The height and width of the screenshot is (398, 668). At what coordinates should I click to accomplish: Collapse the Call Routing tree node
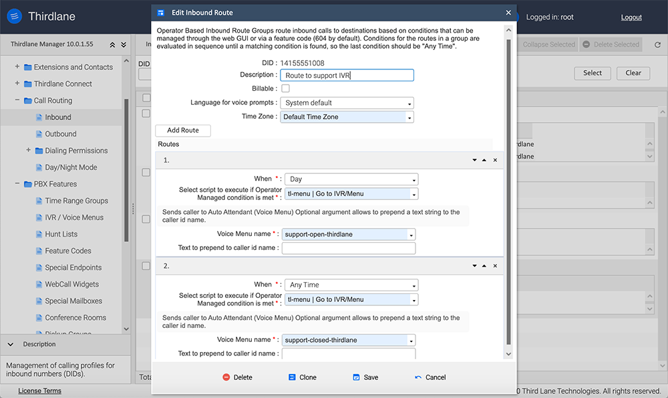(x=17, y=101)
